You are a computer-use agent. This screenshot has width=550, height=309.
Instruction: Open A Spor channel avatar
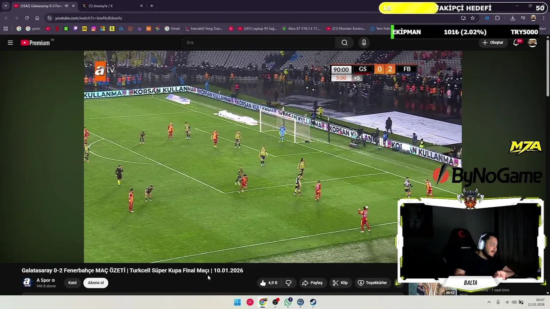[27, 282]
